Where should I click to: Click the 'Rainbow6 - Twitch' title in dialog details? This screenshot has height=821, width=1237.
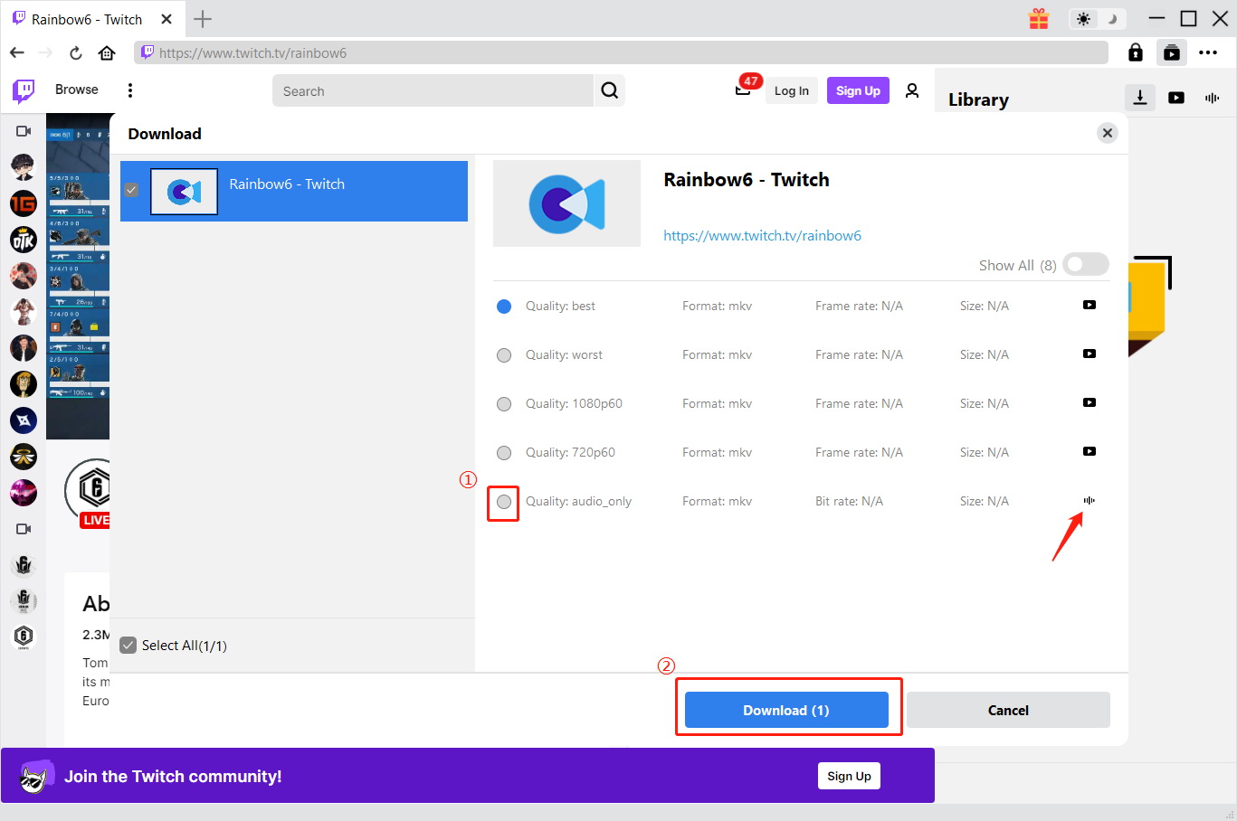point(747,179)
